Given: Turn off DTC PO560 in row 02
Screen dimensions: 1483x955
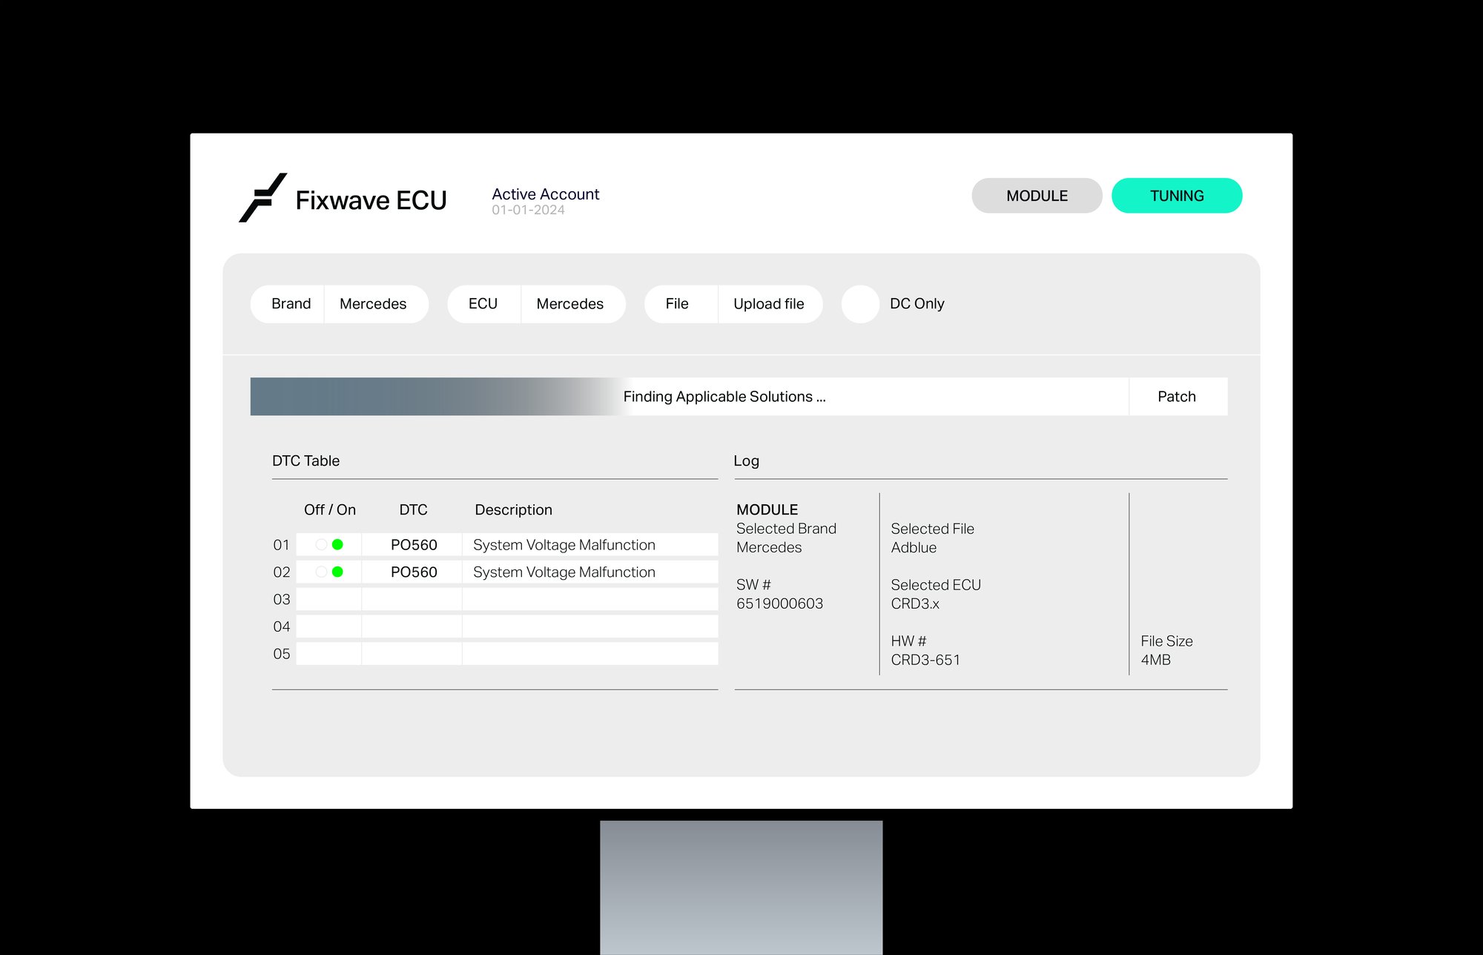Looking at the screenshot, I should pos(321,572).
